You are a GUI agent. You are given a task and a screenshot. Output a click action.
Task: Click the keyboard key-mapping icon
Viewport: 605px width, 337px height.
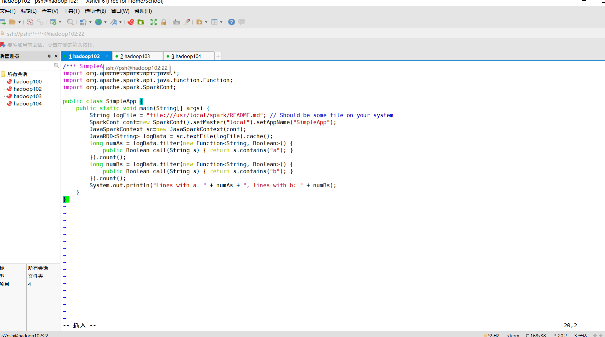click(x=176, y=22)
